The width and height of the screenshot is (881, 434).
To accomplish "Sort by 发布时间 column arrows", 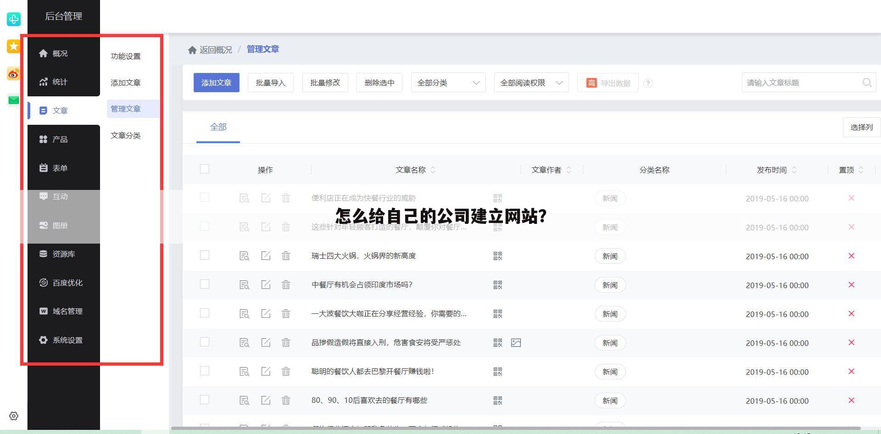I will 794,170.
